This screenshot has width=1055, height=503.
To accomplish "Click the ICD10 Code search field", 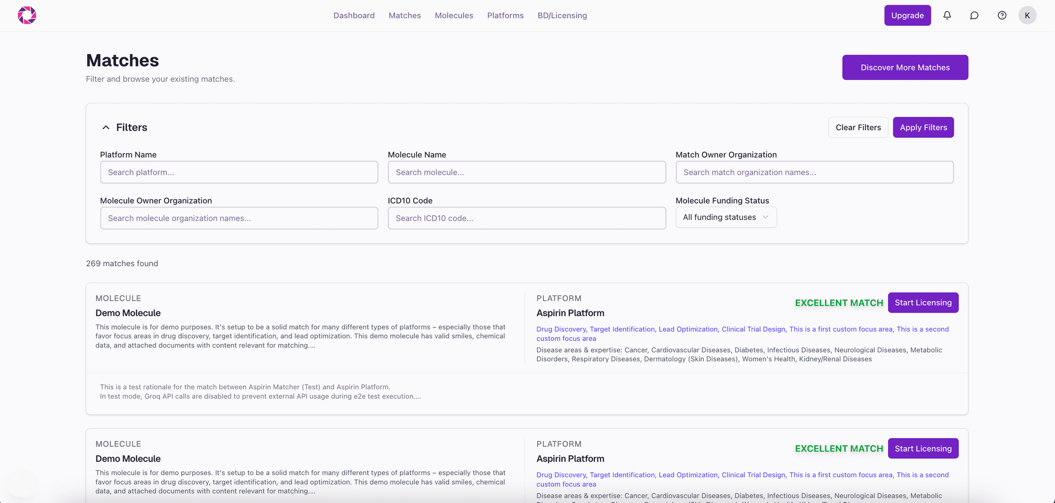I will 526,218.
